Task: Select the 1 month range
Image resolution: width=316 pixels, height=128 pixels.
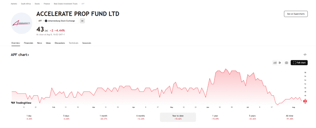Action: click(x=103, y=117)
